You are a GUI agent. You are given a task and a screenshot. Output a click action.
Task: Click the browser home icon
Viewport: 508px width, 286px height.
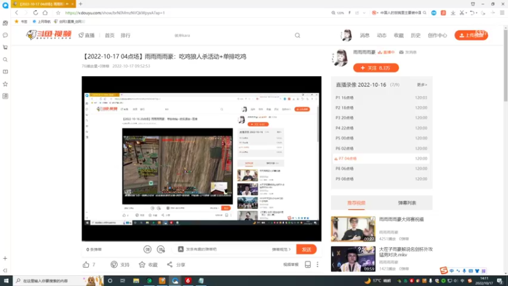tap(45, 13)
